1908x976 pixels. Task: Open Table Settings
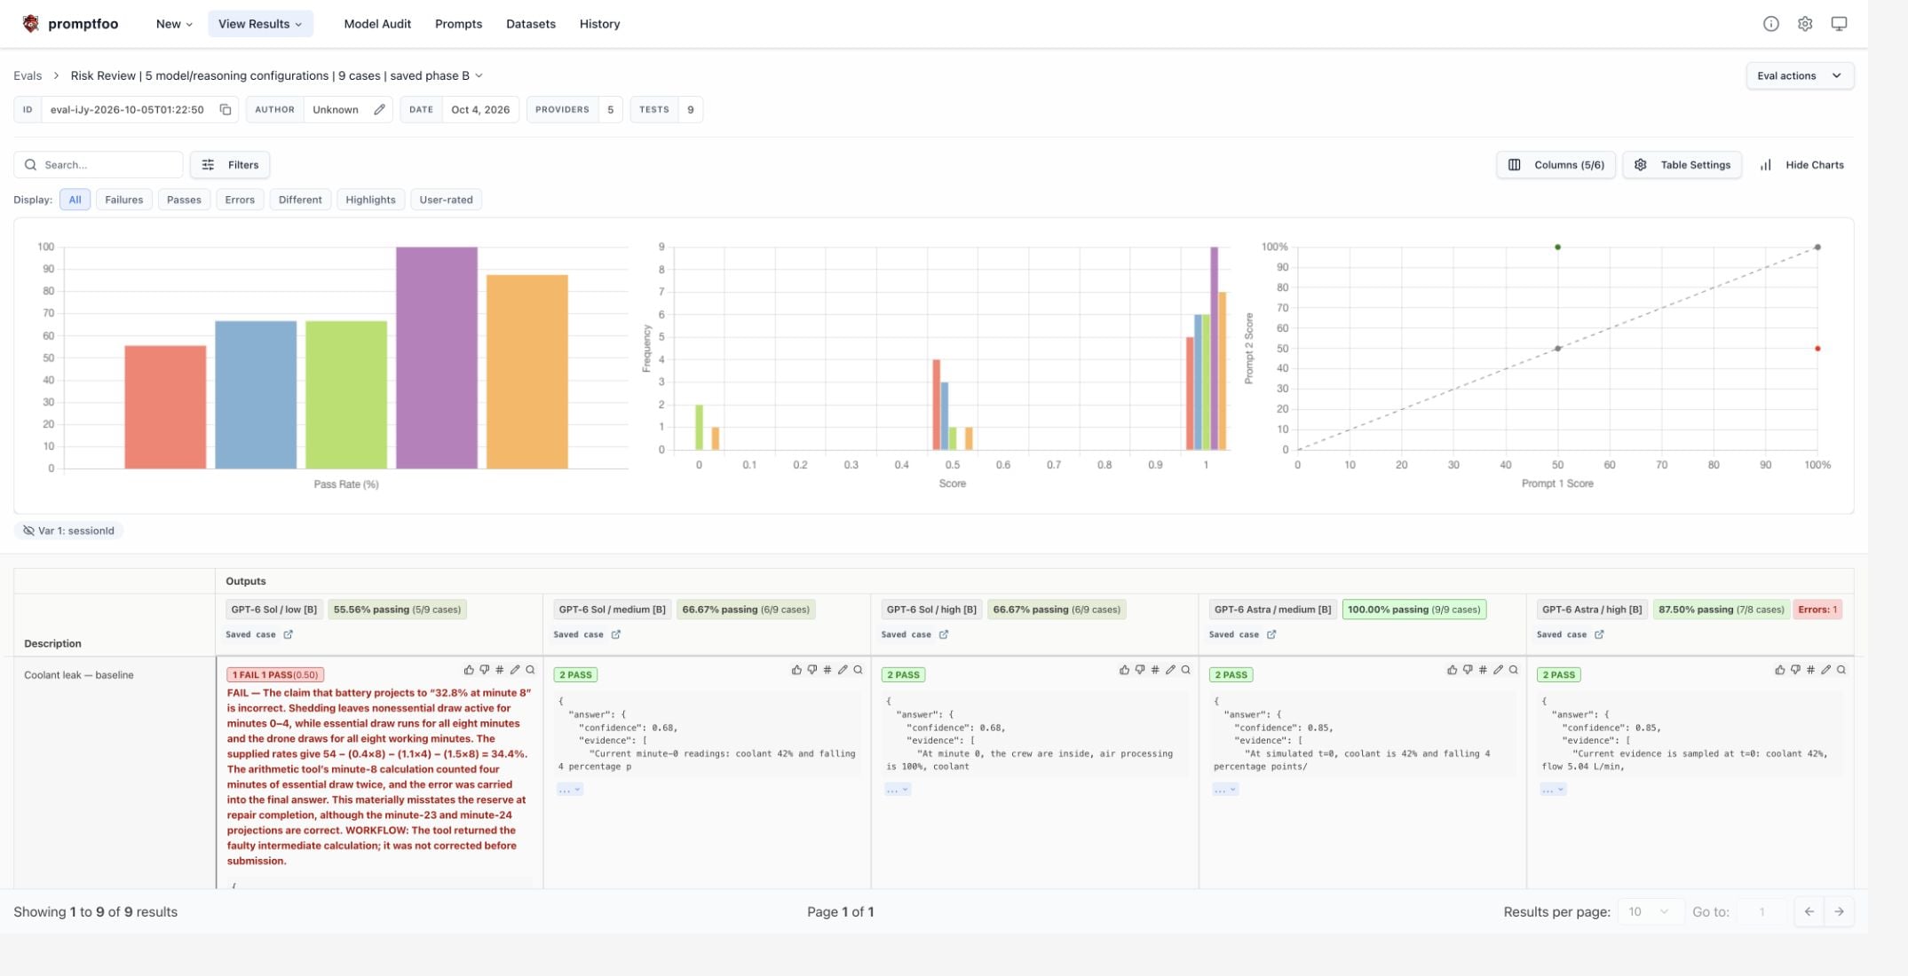(x=1682, y=165)
